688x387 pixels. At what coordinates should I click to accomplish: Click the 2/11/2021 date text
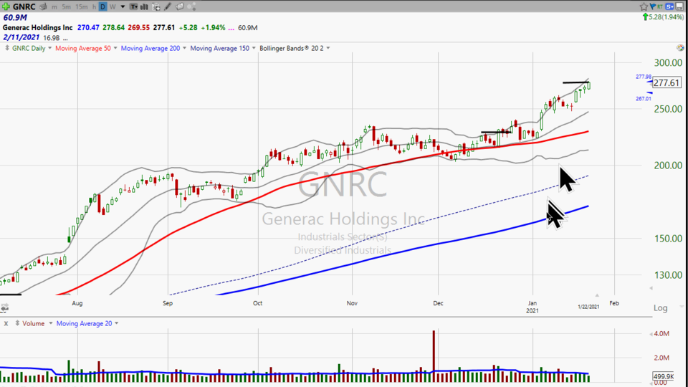[21, 37]
